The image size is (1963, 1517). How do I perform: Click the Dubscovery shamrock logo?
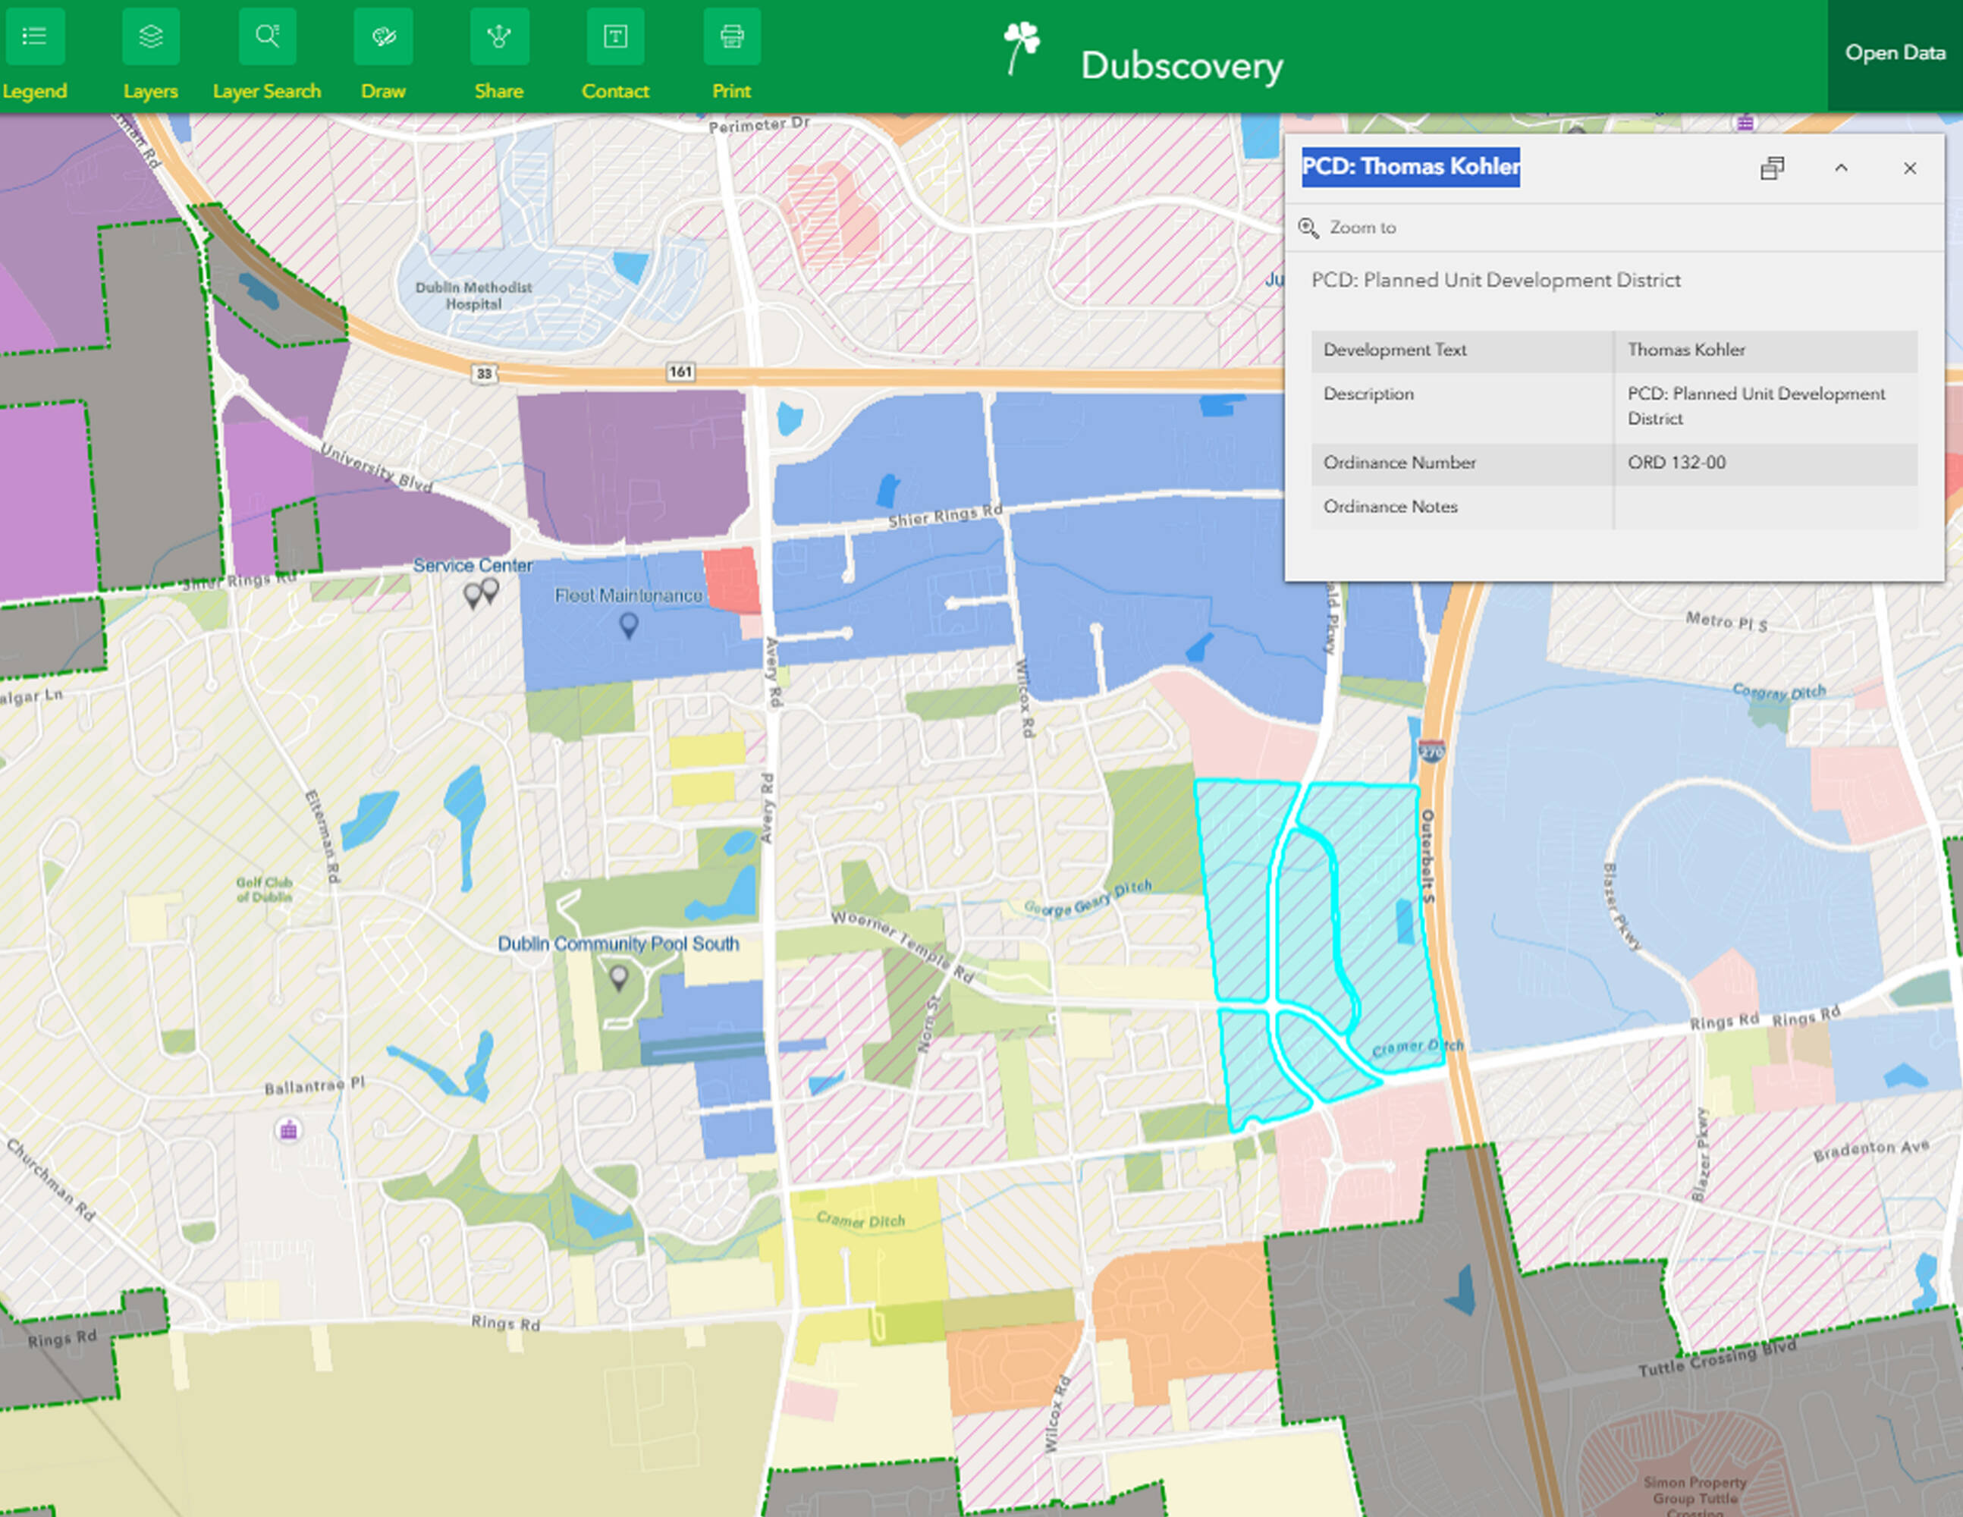[x=1022, y=45]
